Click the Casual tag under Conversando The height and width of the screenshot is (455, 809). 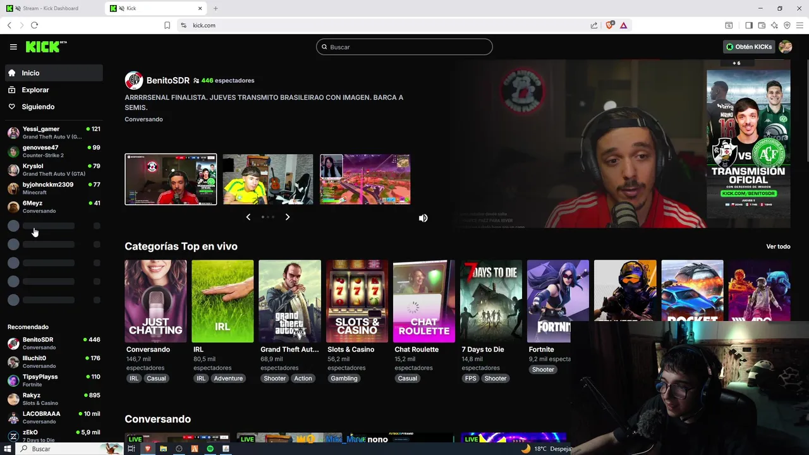[156, 379]
